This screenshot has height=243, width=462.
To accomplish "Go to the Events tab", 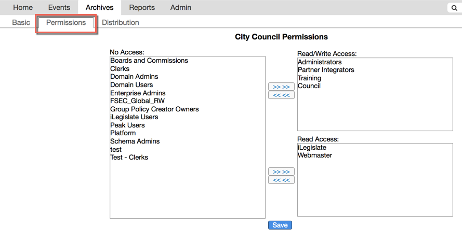I will point(59,8).
